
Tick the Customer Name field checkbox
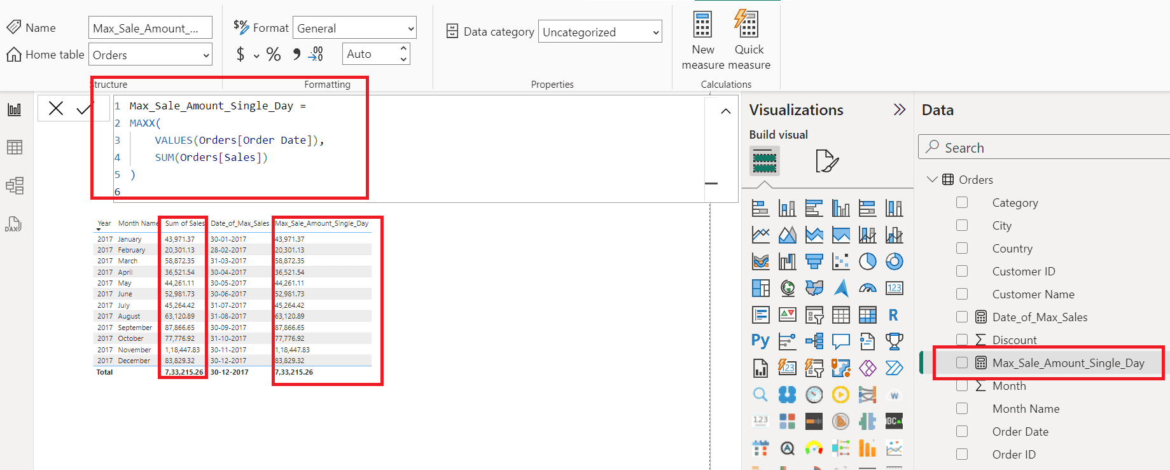pyautogui.click(x=962, y=294)
